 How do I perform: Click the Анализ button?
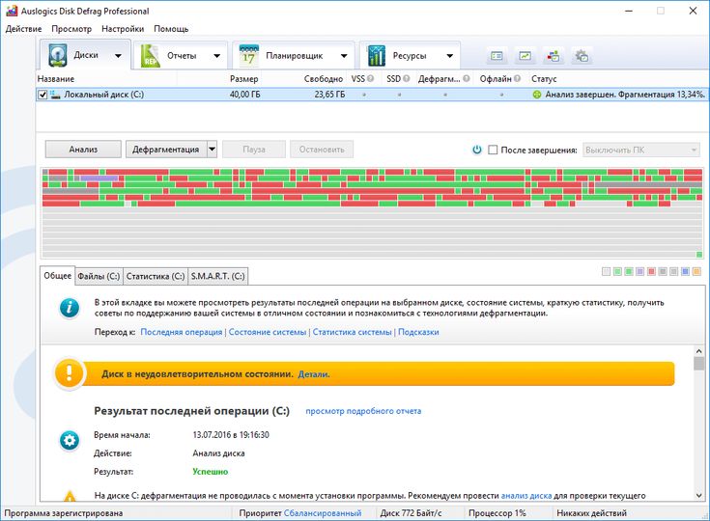tap(83, 150)
